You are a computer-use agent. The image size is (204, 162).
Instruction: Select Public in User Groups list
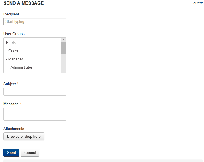coord(32,42)
